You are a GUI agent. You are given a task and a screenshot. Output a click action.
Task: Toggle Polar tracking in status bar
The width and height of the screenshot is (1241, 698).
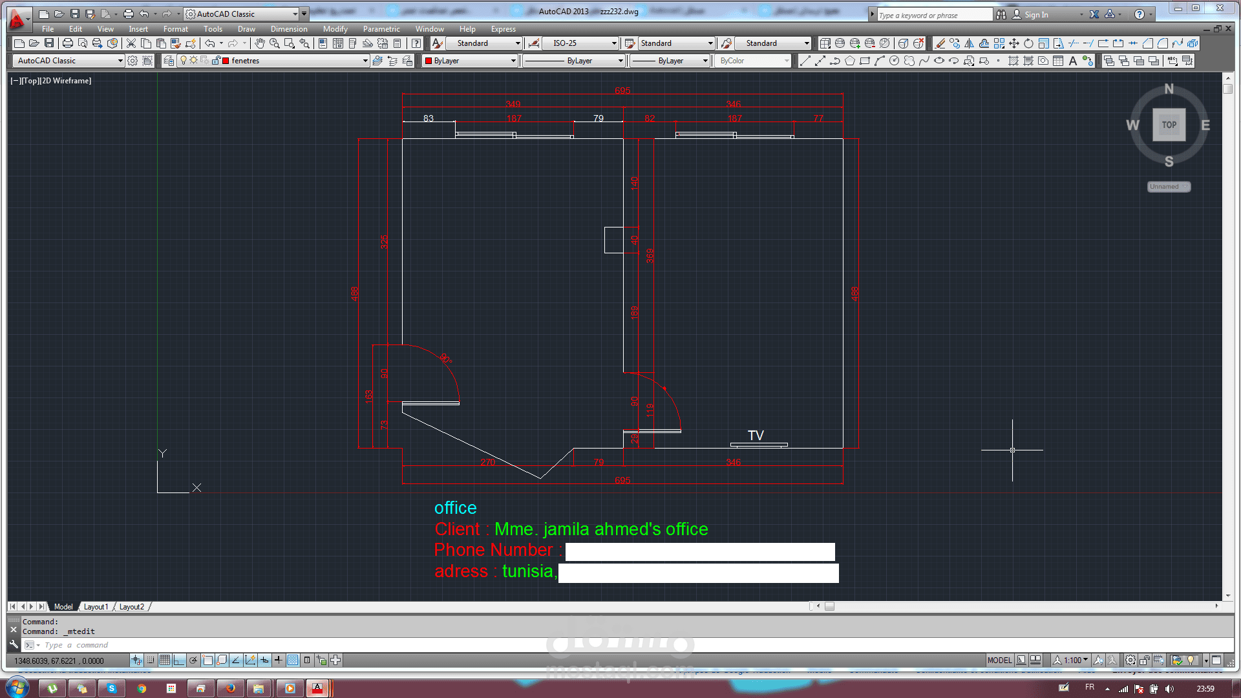[193, 660]
